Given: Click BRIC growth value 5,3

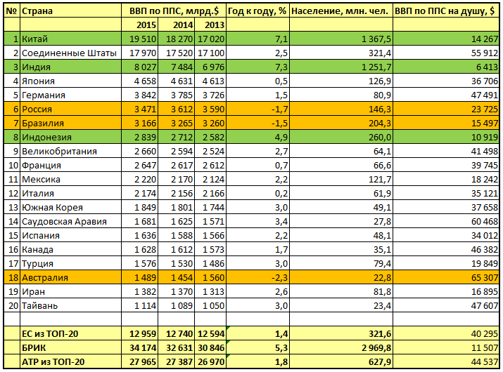Looking at the screenshot, I should pos(258,347).
